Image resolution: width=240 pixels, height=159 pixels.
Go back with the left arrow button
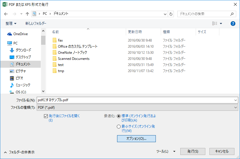[x=6, y=14]
